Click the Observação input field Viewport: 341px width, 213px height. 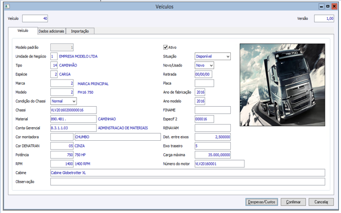coord(188,182)
